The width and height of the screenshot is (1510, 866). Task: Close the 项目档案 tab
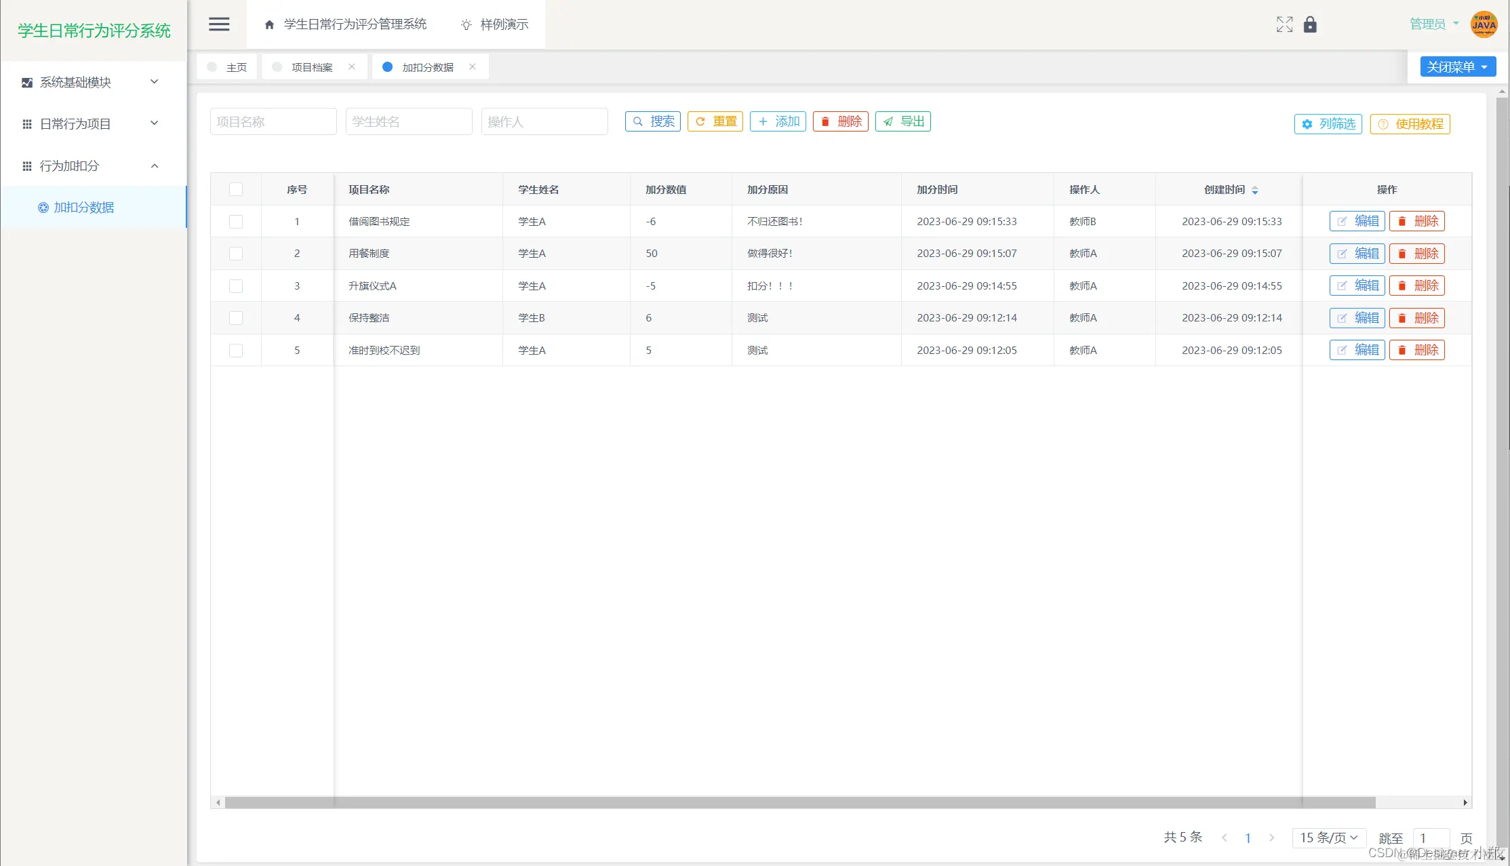pos(352,66)
